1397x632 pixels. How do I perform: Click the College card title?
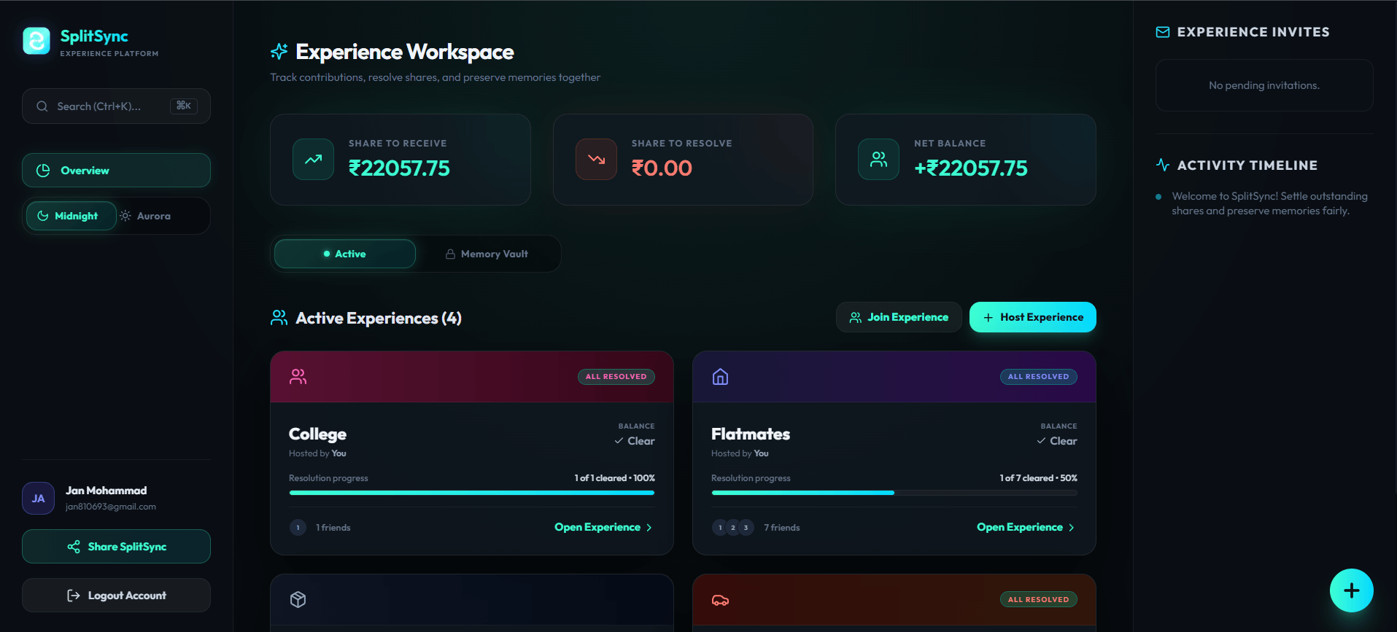click(x=317, y=434)
